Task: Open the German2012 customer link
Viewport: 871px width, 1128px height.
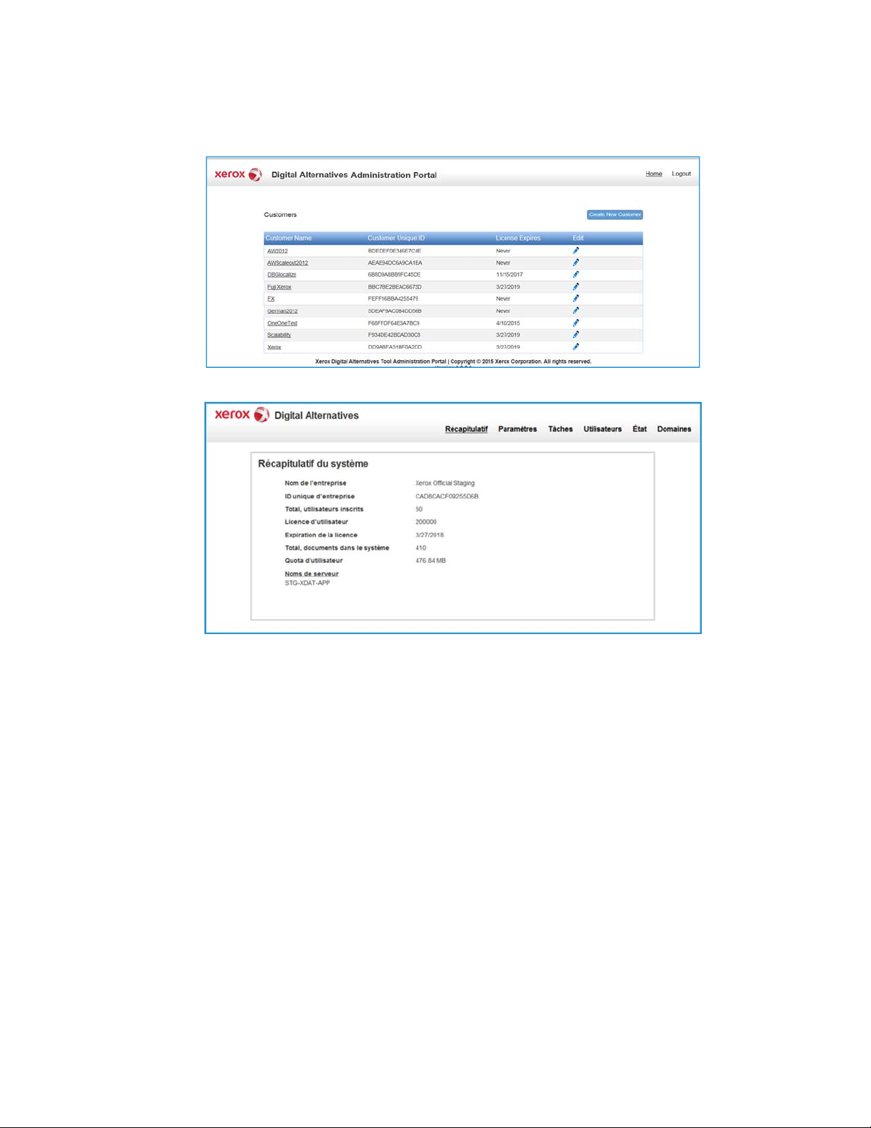Action: click(x=282, y=311)
